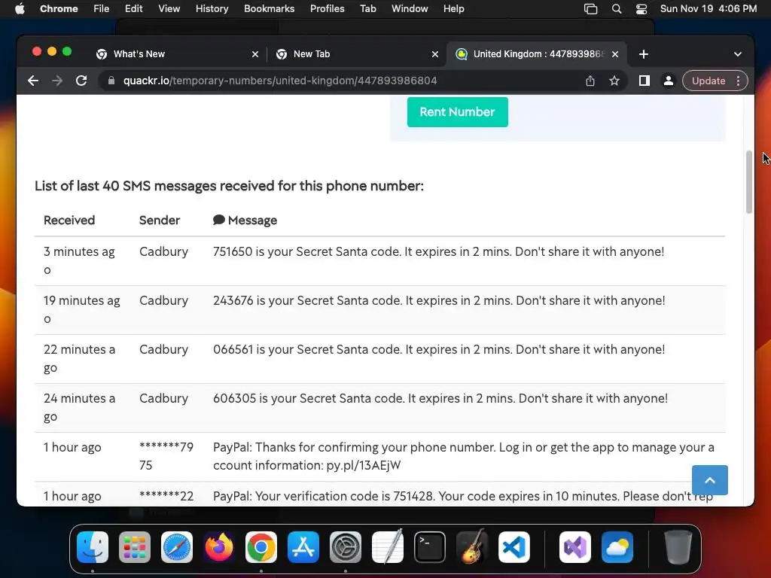Open Terminal from the dock
This screenshot has width=771, height=578.
430,547
